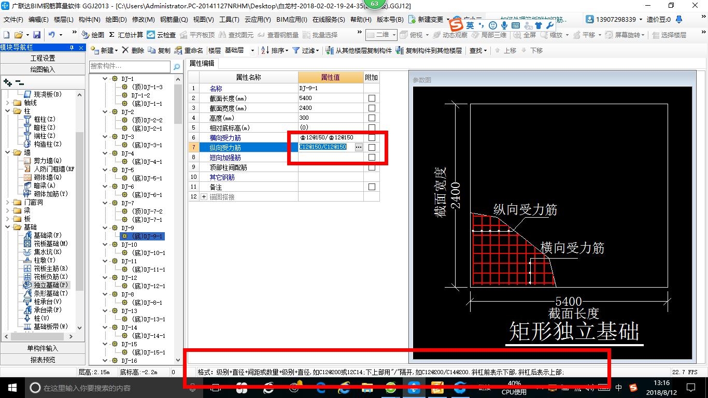Open the 查找 find dropdown button
This screenshot has height=398, width=708.
click(478, 50)
